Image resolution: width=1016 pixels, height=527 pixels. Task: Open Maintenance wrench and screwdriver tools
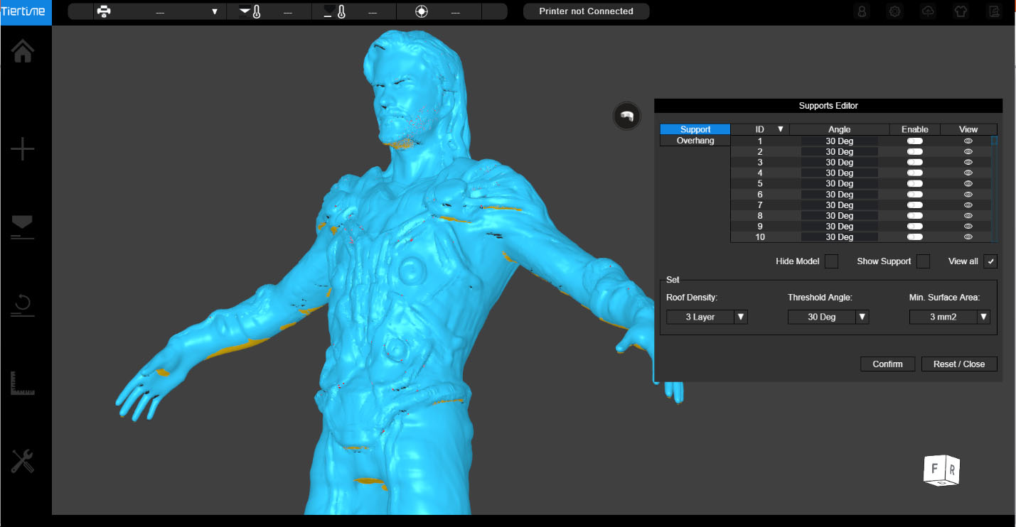pos(23,462)
